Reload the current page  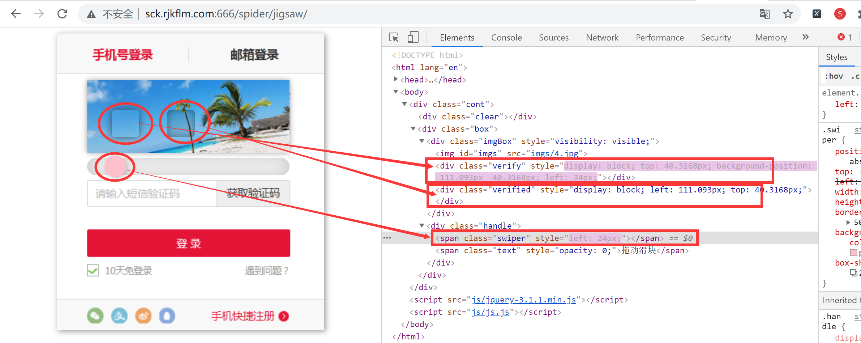coord(63,14)
